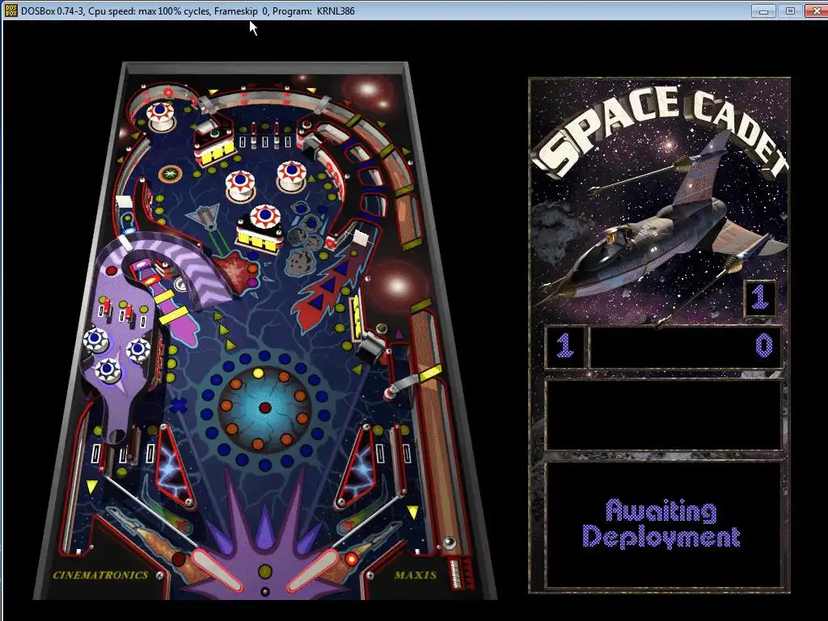Click the DOSBox title bar text
Viewport: 828px width, 621px height.
[x=188, y=11]
